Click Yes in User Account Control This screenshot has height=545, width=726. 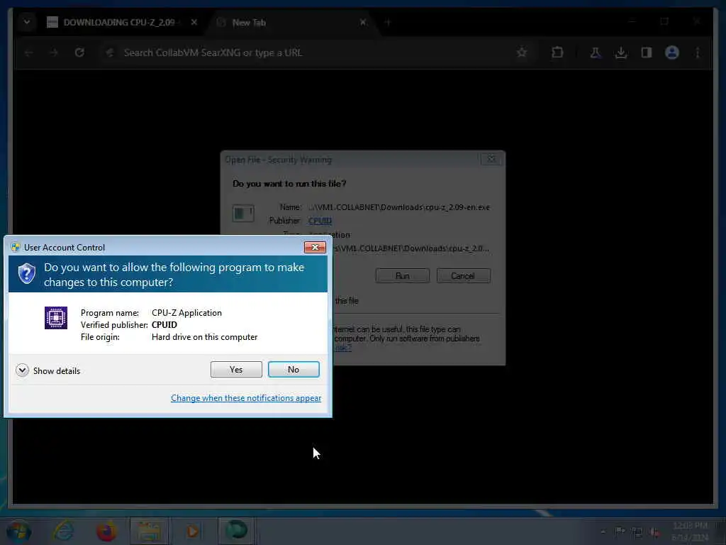coord(236,369)
